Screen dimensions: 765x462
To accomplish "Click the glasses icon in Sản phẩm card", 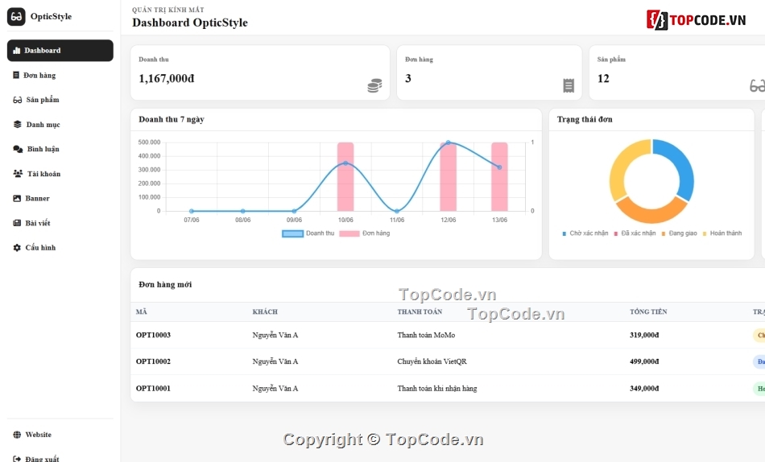I will [757, 86].
